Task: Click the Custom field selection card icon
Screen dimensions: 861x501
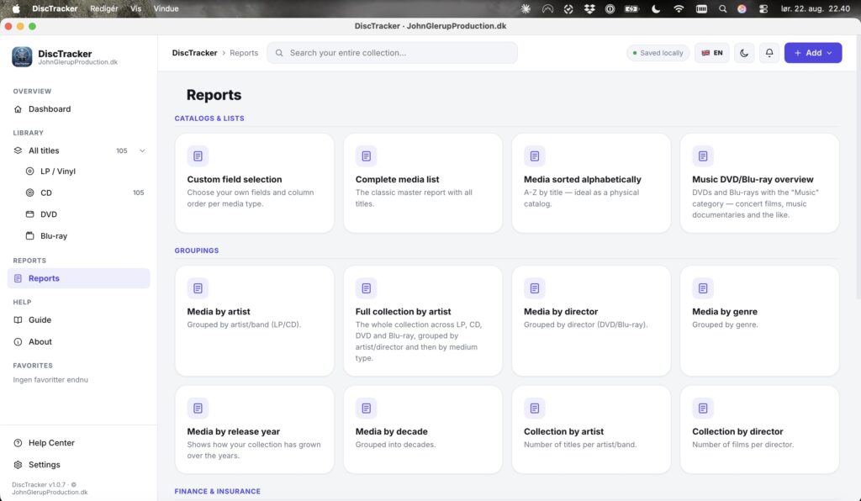Action: pyautogui.click(x=198, y=156)
